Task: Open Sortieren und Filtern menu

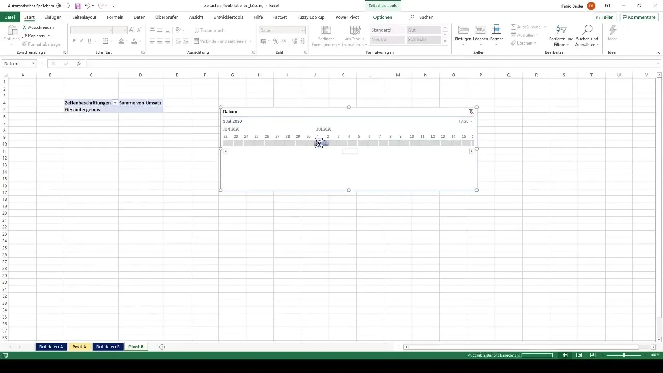Action: point(561,36)
